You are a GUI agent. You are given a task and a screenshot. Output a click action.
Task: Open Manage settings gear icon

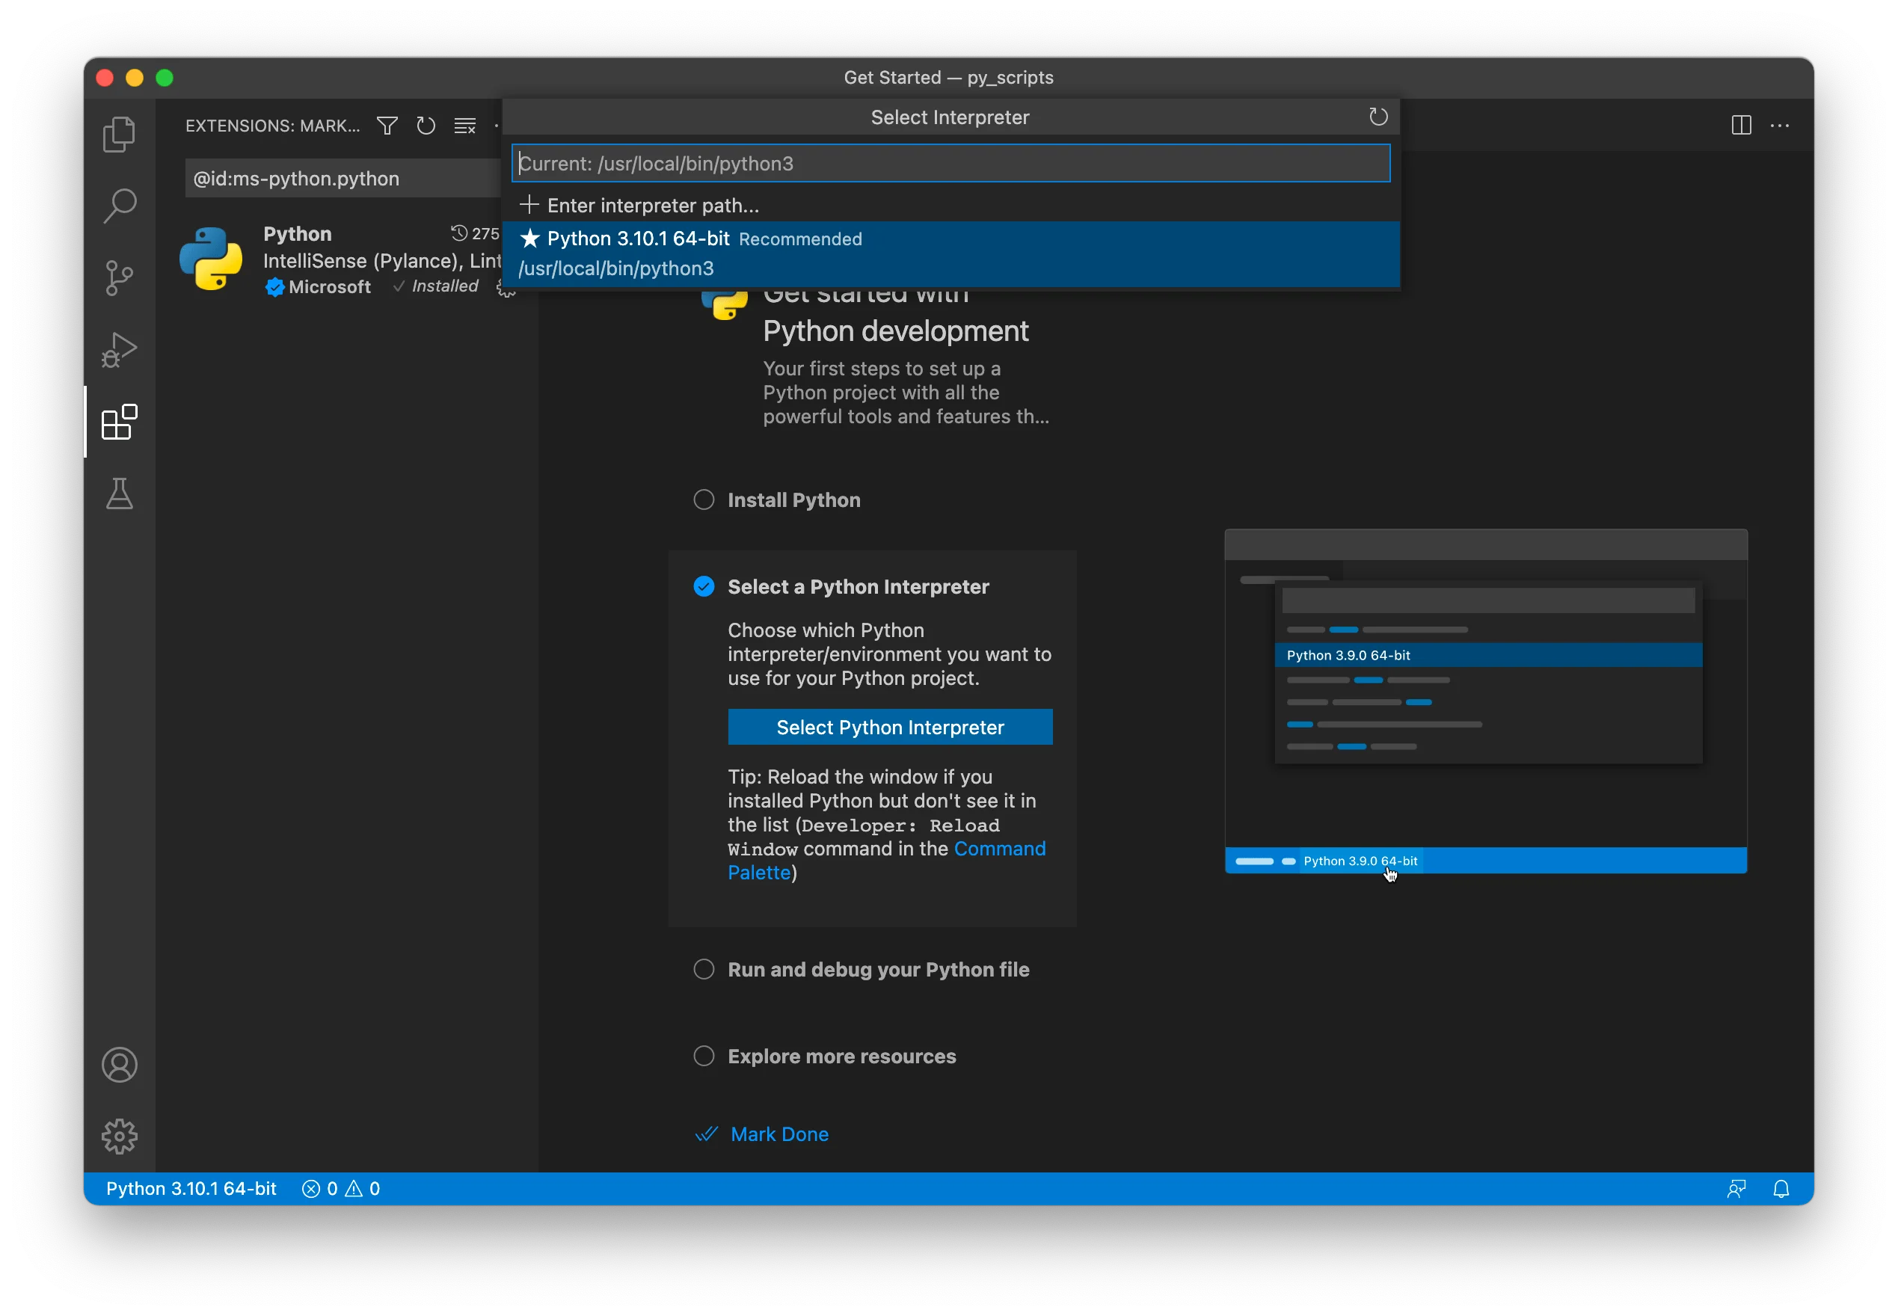point(120,1135)
